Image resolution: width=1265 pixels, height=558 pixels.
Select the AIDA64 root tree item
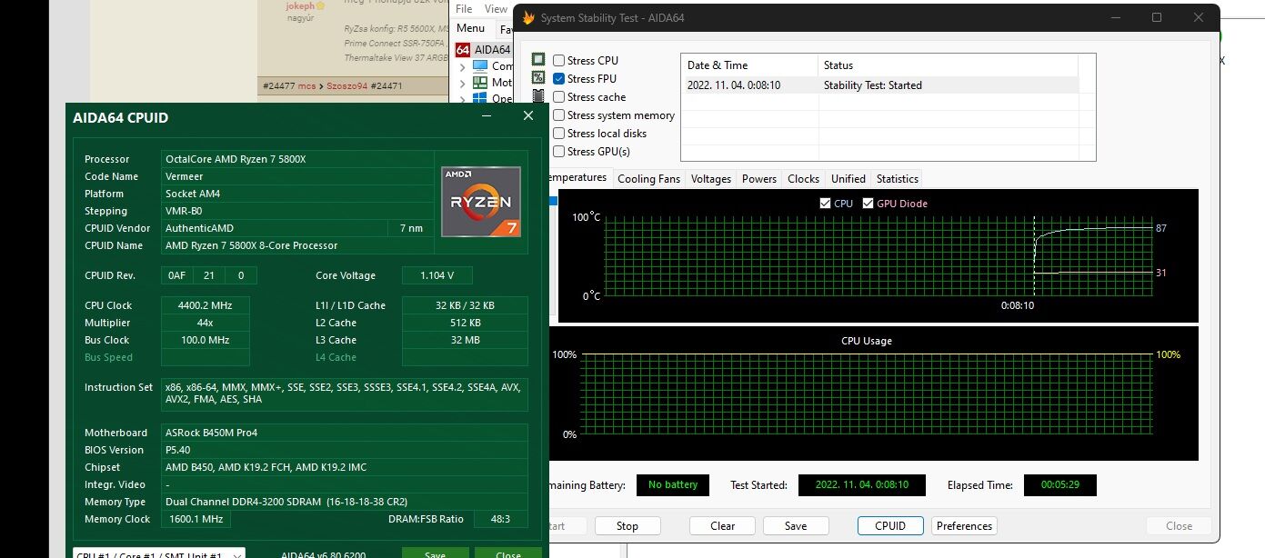(483, 50)
